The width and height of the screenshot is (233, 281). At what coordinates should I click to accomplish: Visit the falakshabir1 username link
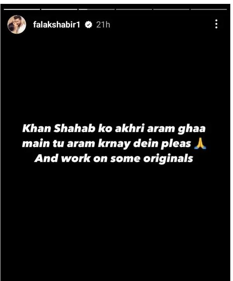coord(57,24)
